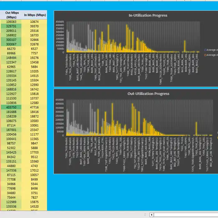Click the 23347 cell
Screen dimensions: 218x218
click(34, 130)
